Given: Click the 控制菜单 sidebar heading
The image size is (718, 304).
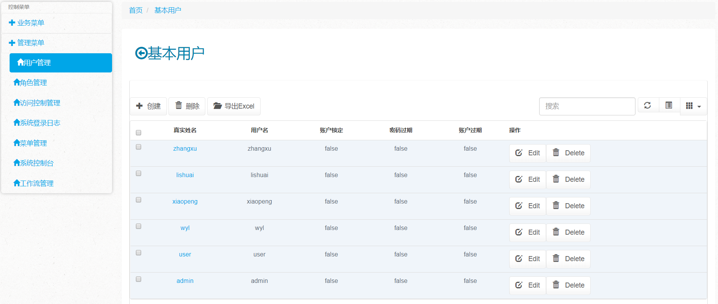Looking at the screenshot, I should (x=19, y=7).
